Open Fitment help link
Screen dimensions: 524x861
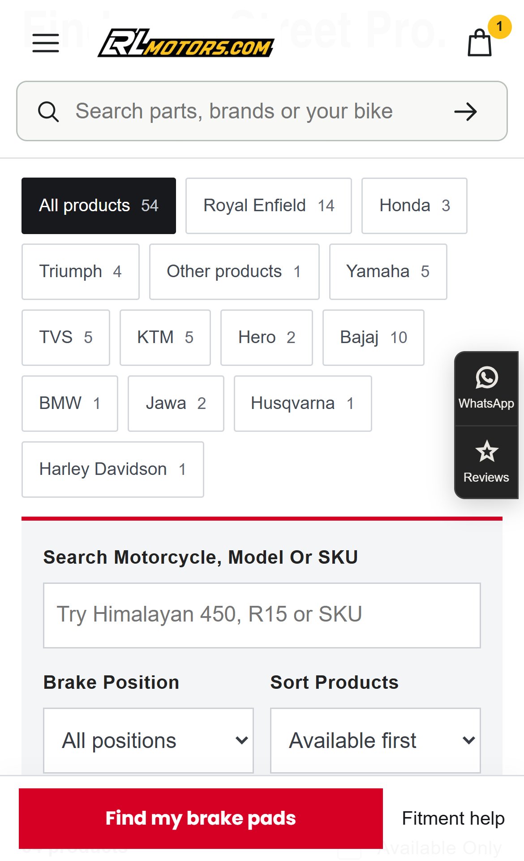(x=453, y=818)
